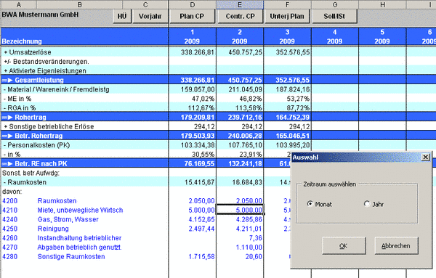Viewport: 436px width, 278px height.
Task: Click Instandhaltung betrieblicher account name
Action: [79, 238]
